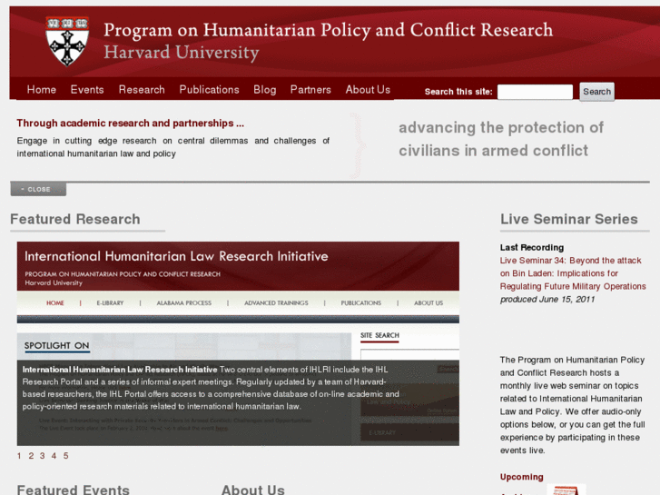Navigate to Publications

[x=209, y=90]
